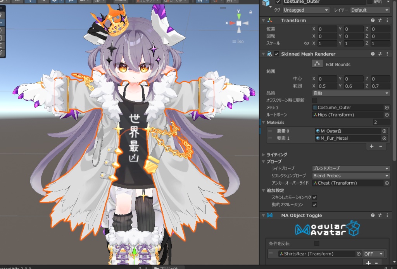Collapse the MA Object Toggle foldout
The height and width of the screenshot is (269, 397).
(x=263, y=215)
